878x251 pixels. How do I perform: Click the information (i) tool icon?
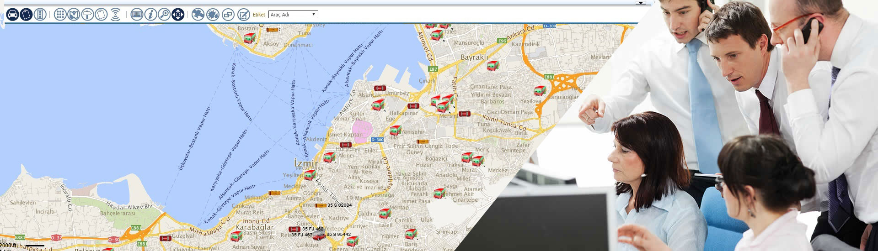tap(150, 15)
